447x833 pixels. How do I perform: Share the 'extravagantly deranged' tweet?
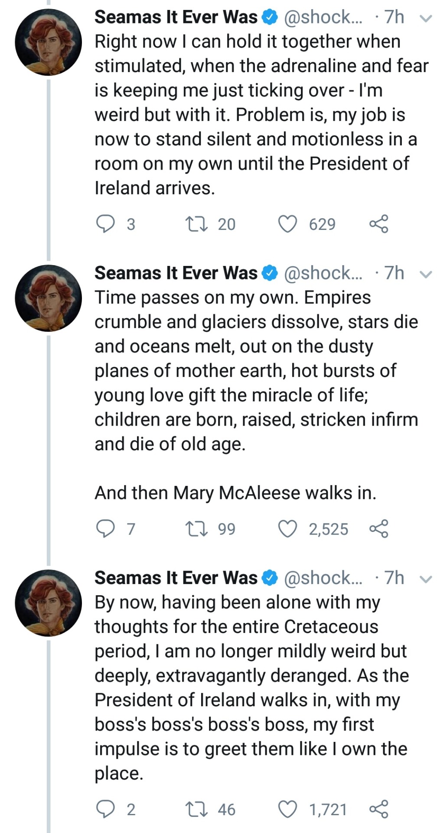pos(378,809)
